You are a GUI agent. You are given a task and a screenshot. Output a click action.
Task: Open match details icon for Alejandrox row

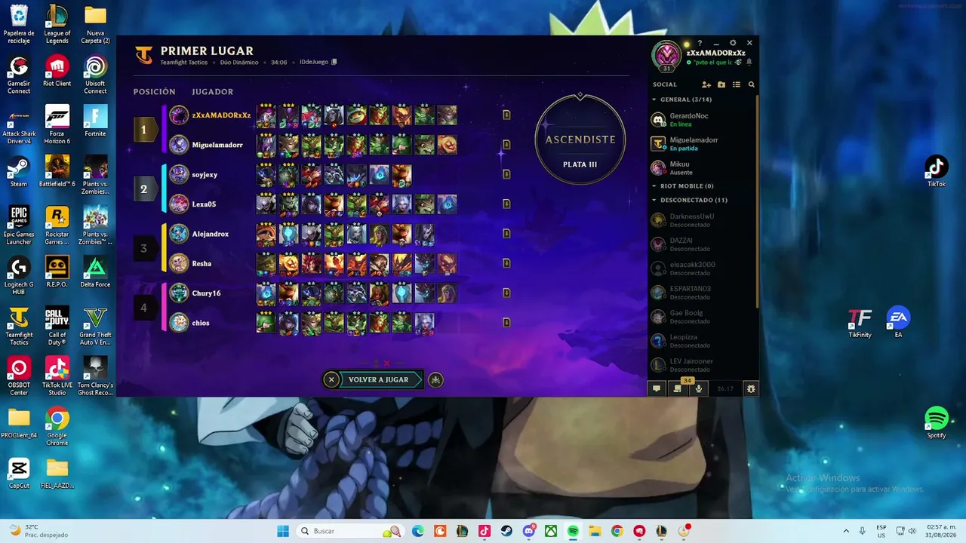(x=506, y=234)
